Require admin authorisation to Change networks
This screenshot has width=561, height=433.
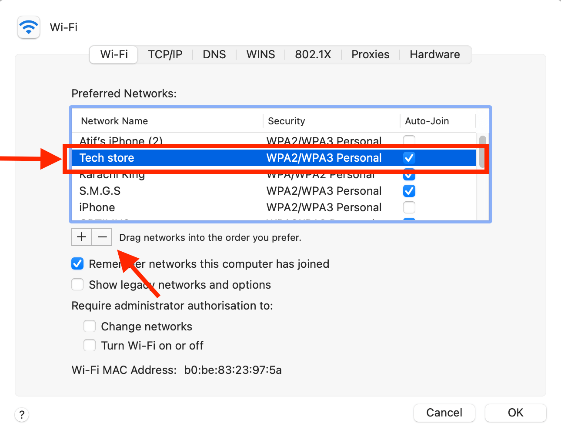(90, 326)
